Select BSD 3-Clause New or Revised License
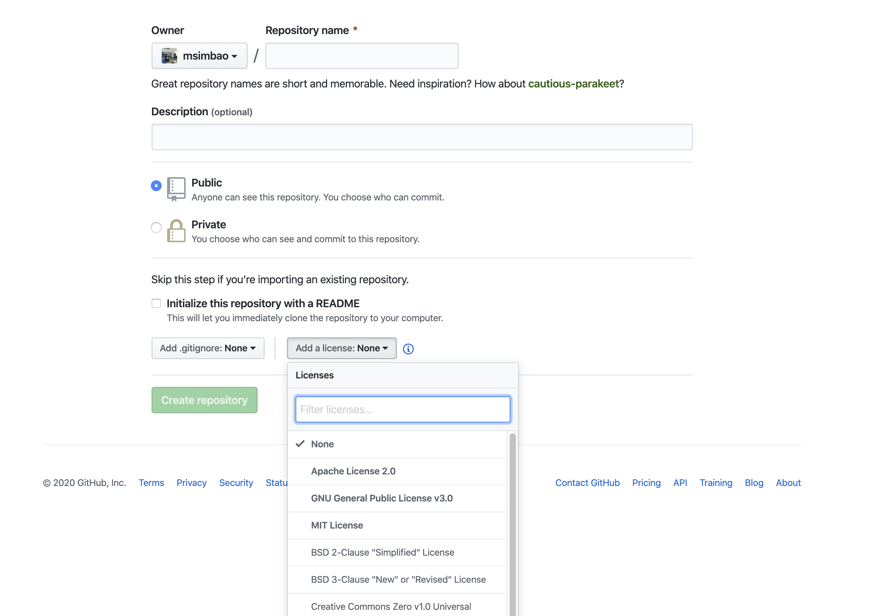 [x=397, y=579]
